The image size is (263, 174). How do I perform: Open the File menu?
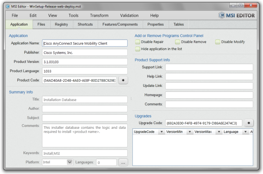(15, 15)
